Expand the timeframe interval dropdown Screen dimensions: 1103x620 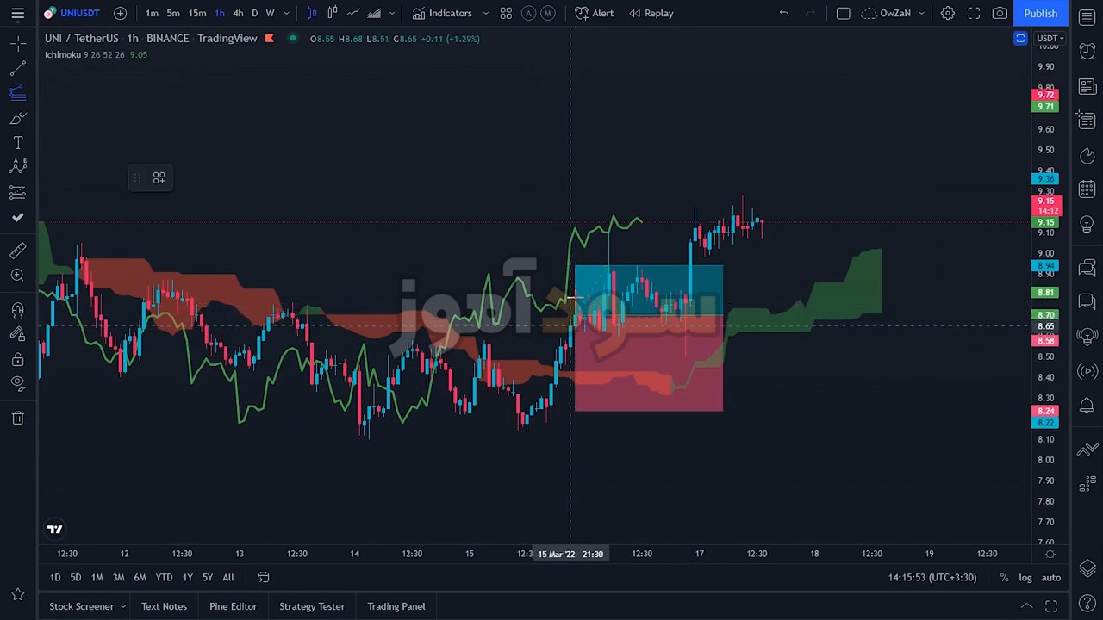[x=286, y=13]
